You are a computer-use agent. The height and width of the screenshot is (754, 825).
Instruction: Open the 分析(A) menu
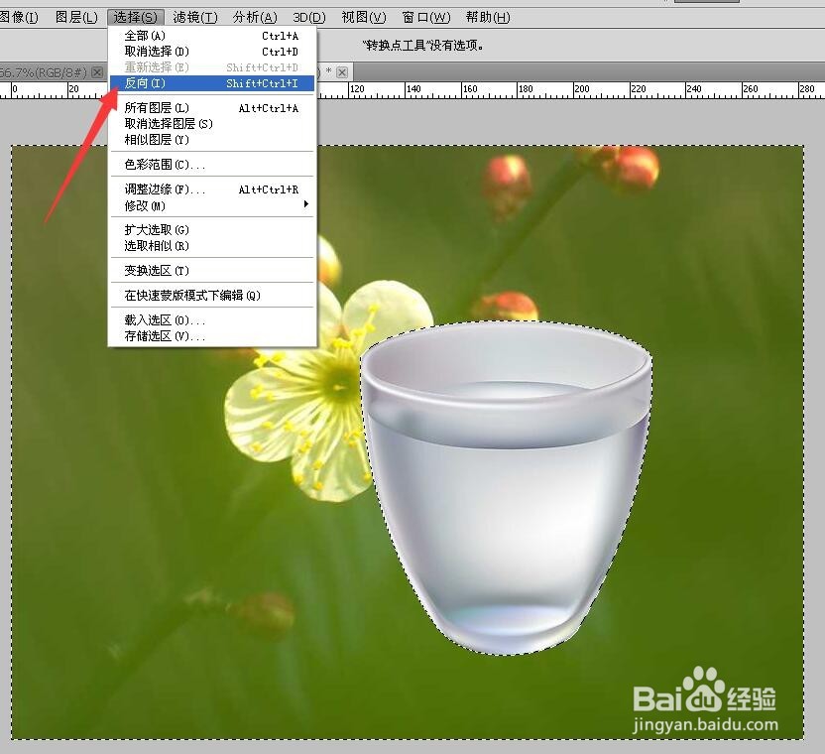click(x=255, y=18)
